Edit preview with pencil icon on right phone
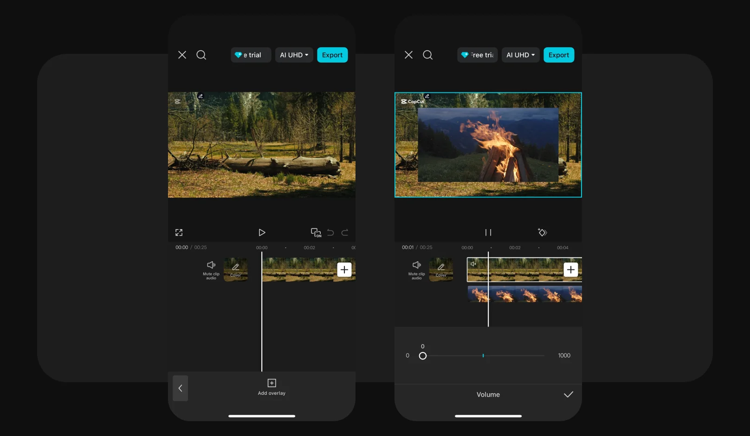 pyautogui.click(x=427, y=96)
